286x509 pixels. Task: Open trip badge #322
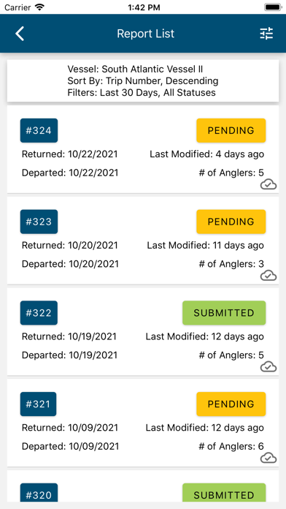[x=39, y=313]
